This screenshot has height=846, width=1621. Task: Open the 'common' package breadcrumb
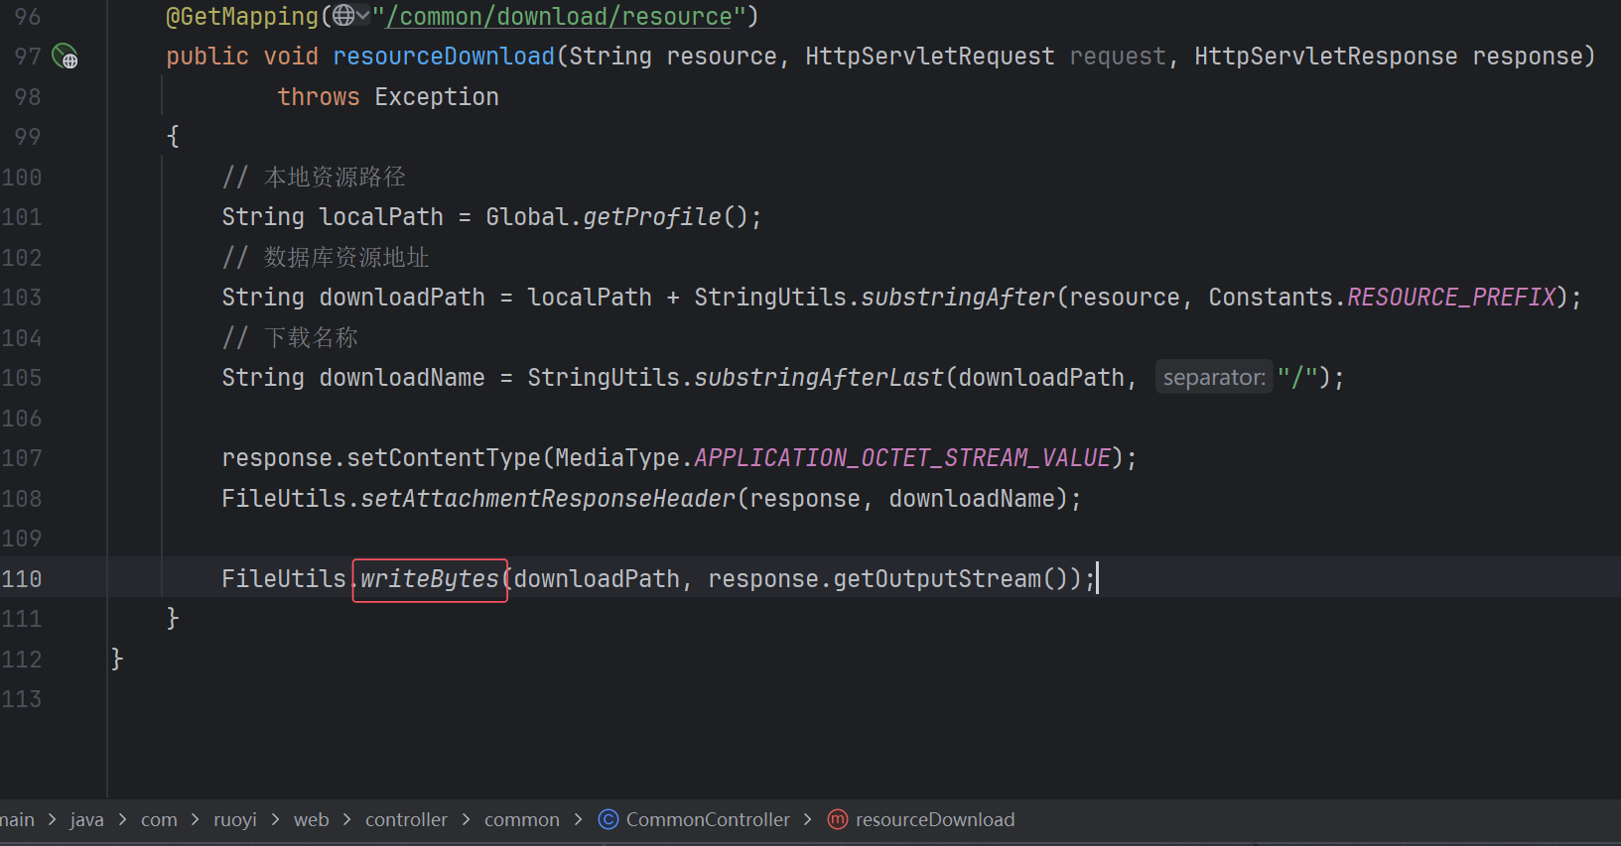click(x=522, y=820)
